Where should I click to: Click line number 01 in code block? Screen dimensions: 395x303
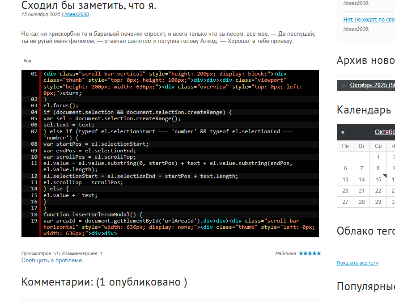34,74
